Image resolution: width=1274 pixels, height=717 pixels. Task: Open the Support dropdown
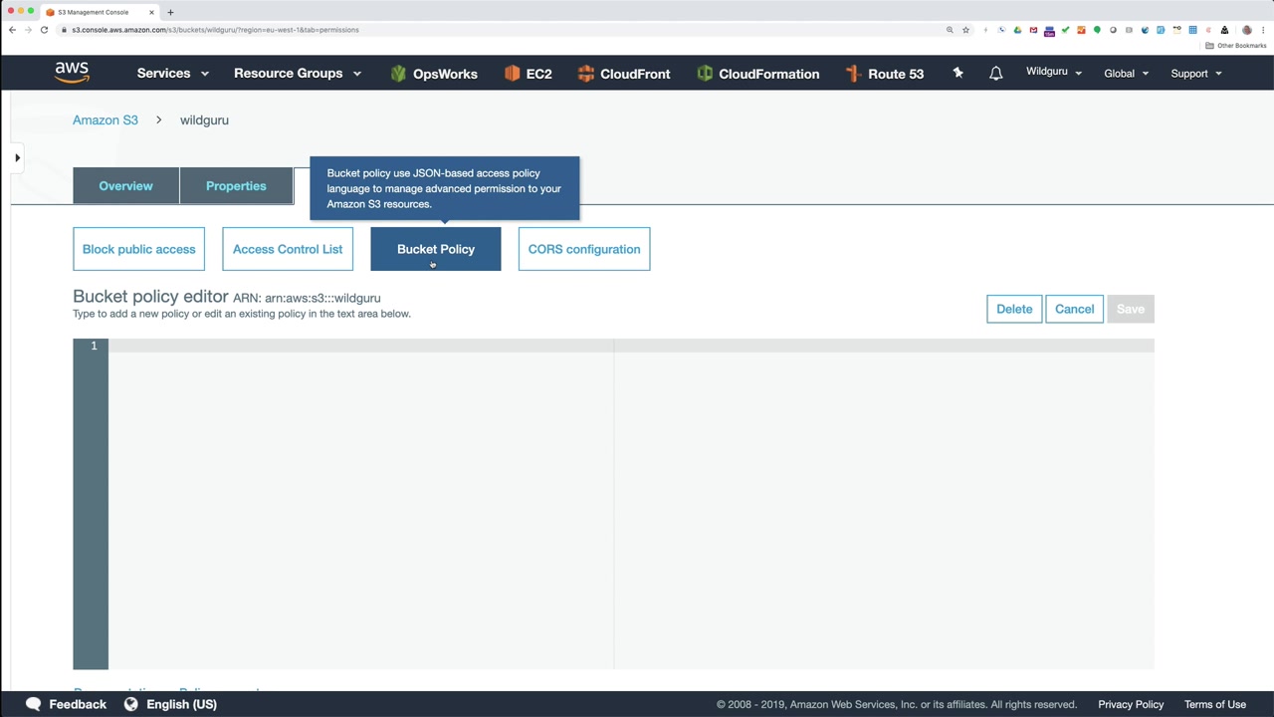click(1196, 74)
